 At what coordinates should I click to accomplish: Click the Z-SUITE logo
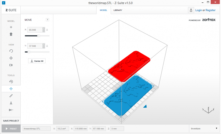11,10
